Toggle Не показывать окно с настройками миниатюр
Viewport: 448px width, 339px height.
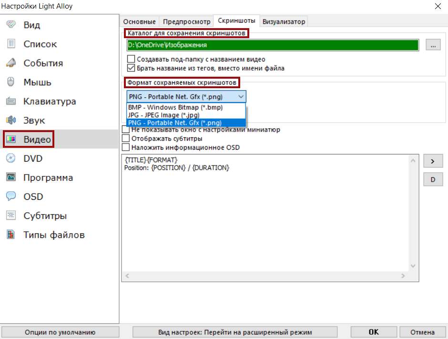click(126, 130)
